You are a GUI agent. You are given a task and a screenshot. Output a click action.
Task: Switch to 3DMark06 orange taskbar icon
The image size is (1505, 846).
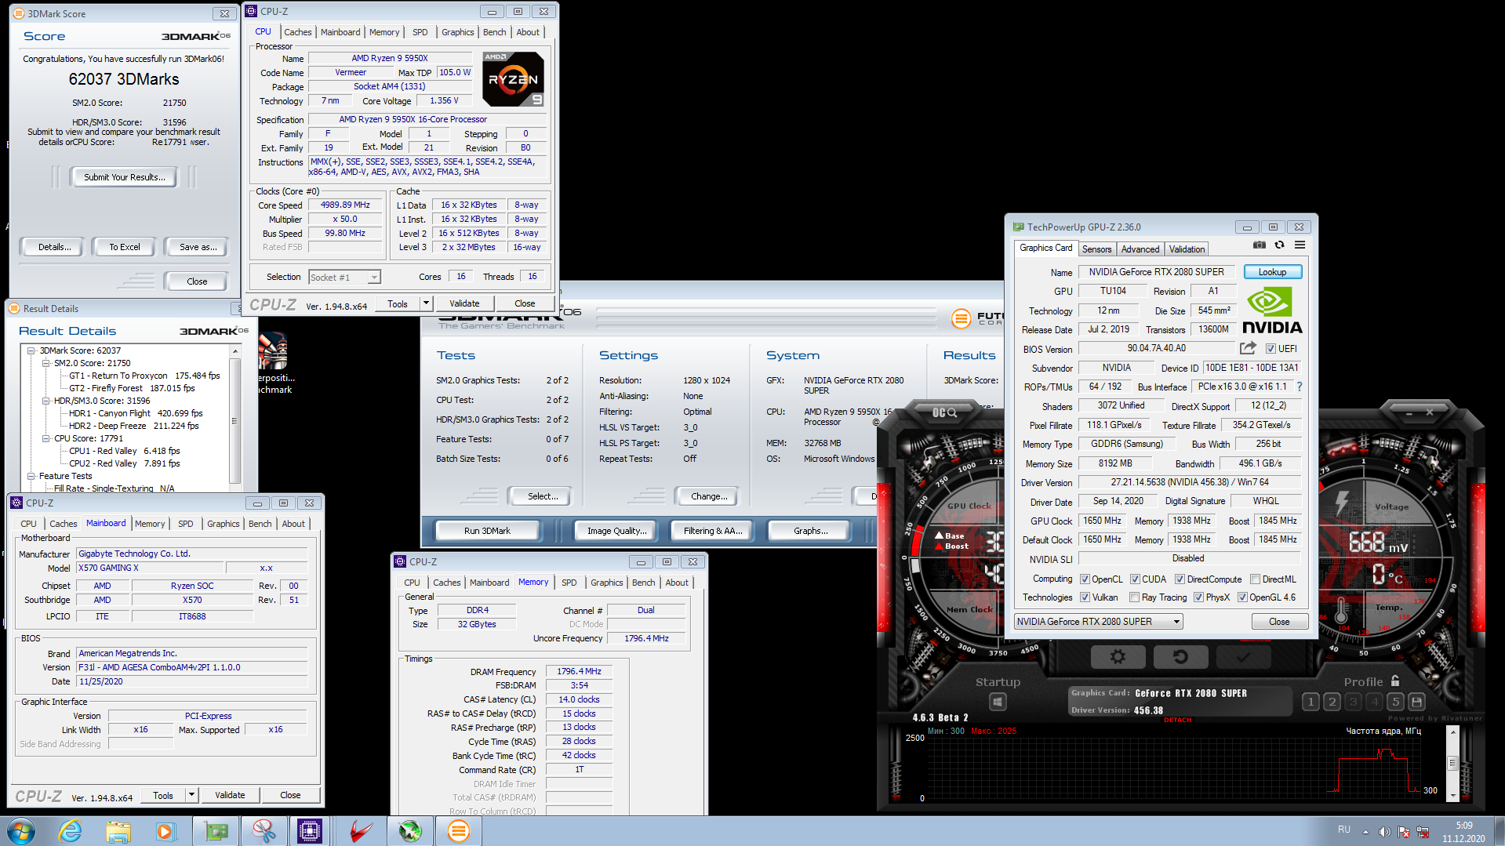pyautogui.click(x=459, y=831)
